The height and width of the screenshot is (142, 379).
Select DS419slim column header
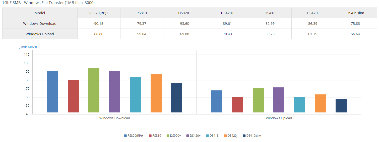355,13
